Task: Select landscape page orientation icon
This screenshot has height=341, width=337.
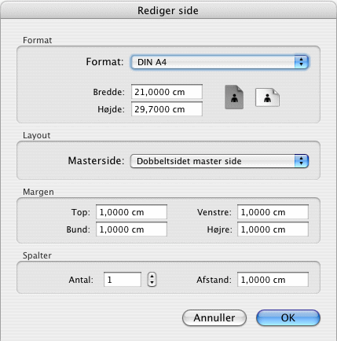Action: [x=267, y=97]
